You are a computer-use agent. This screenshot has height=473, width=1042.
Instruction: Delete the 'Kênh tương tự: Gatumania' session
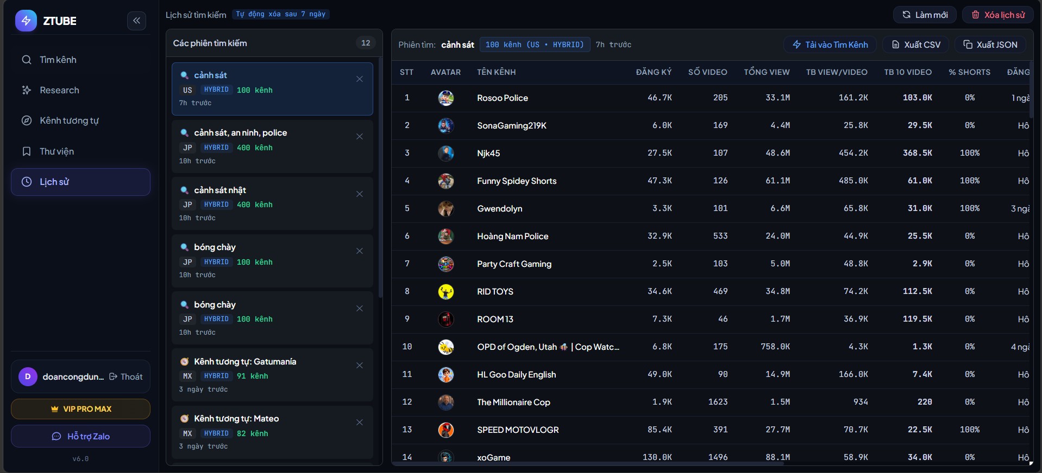(x=360, y=366)
